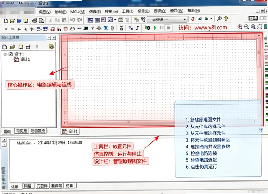Viewport: 268px width, 194px height.
Task: Switch to 敷铜层 tab in spreadsheet
Action: (57, 186)
